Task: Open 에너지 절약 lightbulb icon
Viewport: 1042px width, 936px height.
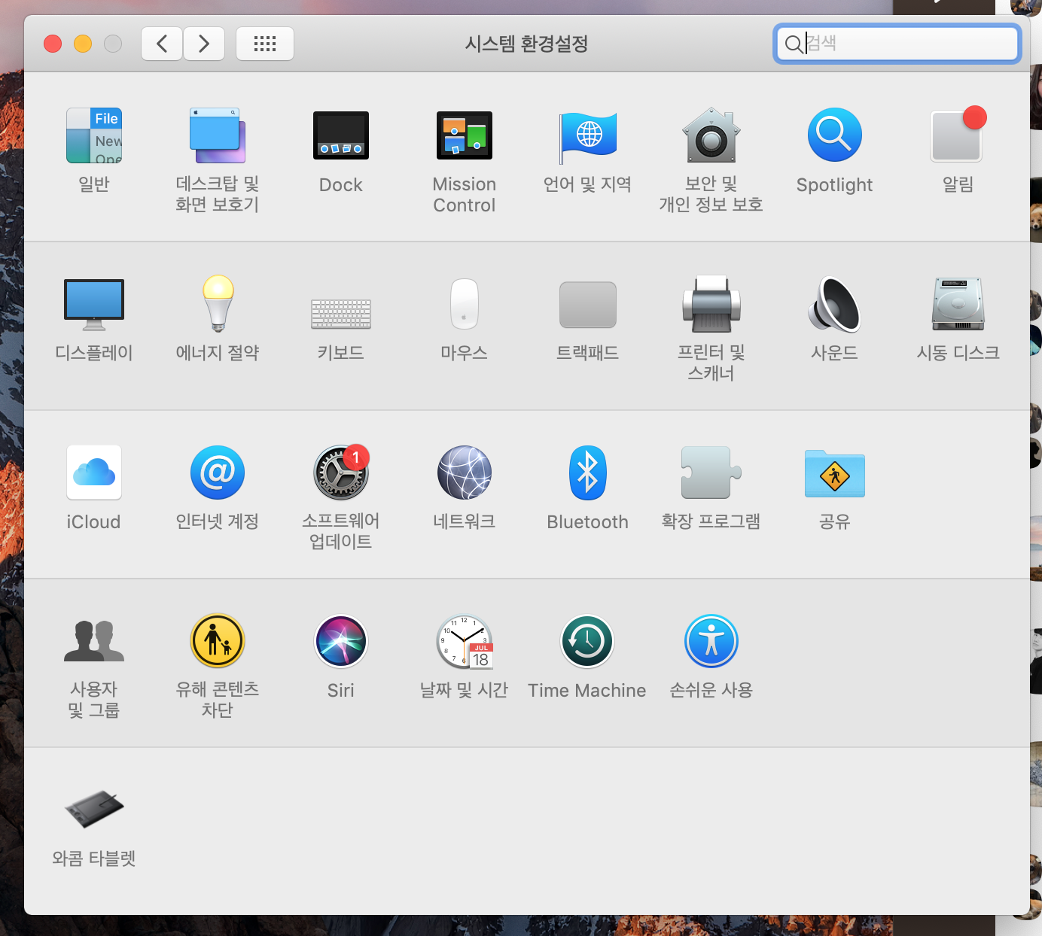Action: 218,304
